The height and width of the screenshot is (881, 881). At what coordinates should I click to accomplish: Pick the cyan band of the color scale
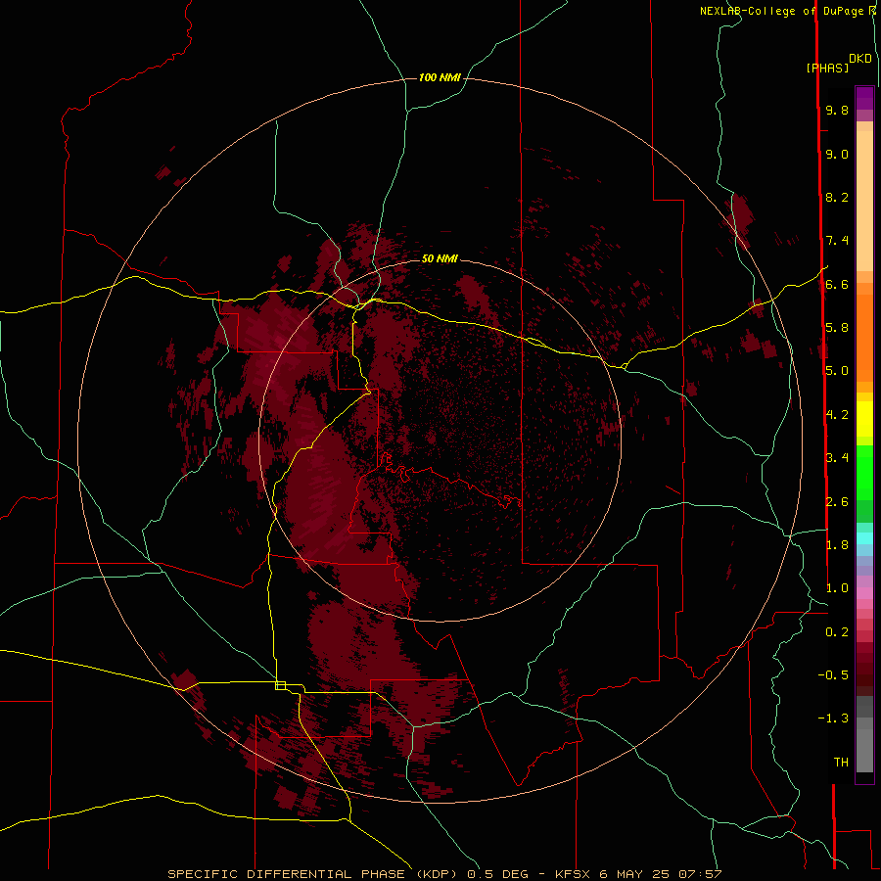click(864, 538)
